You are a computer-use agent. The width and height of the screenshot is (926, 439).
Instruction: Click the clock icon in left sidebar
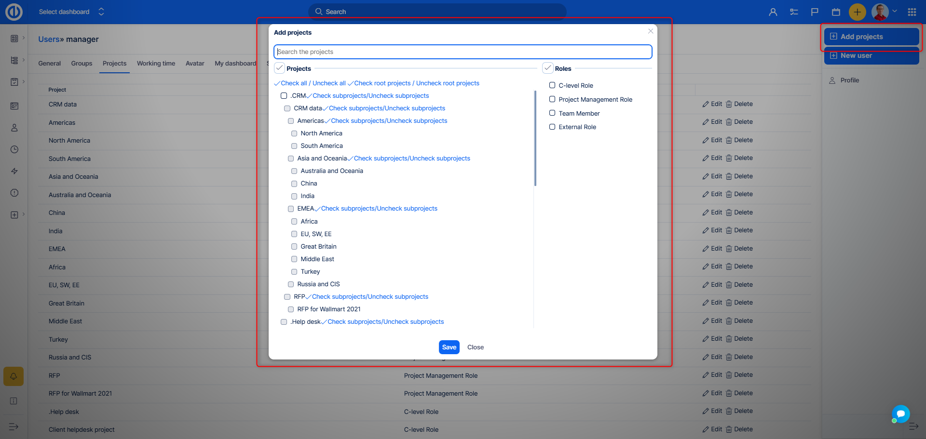(x=14, y=149)
